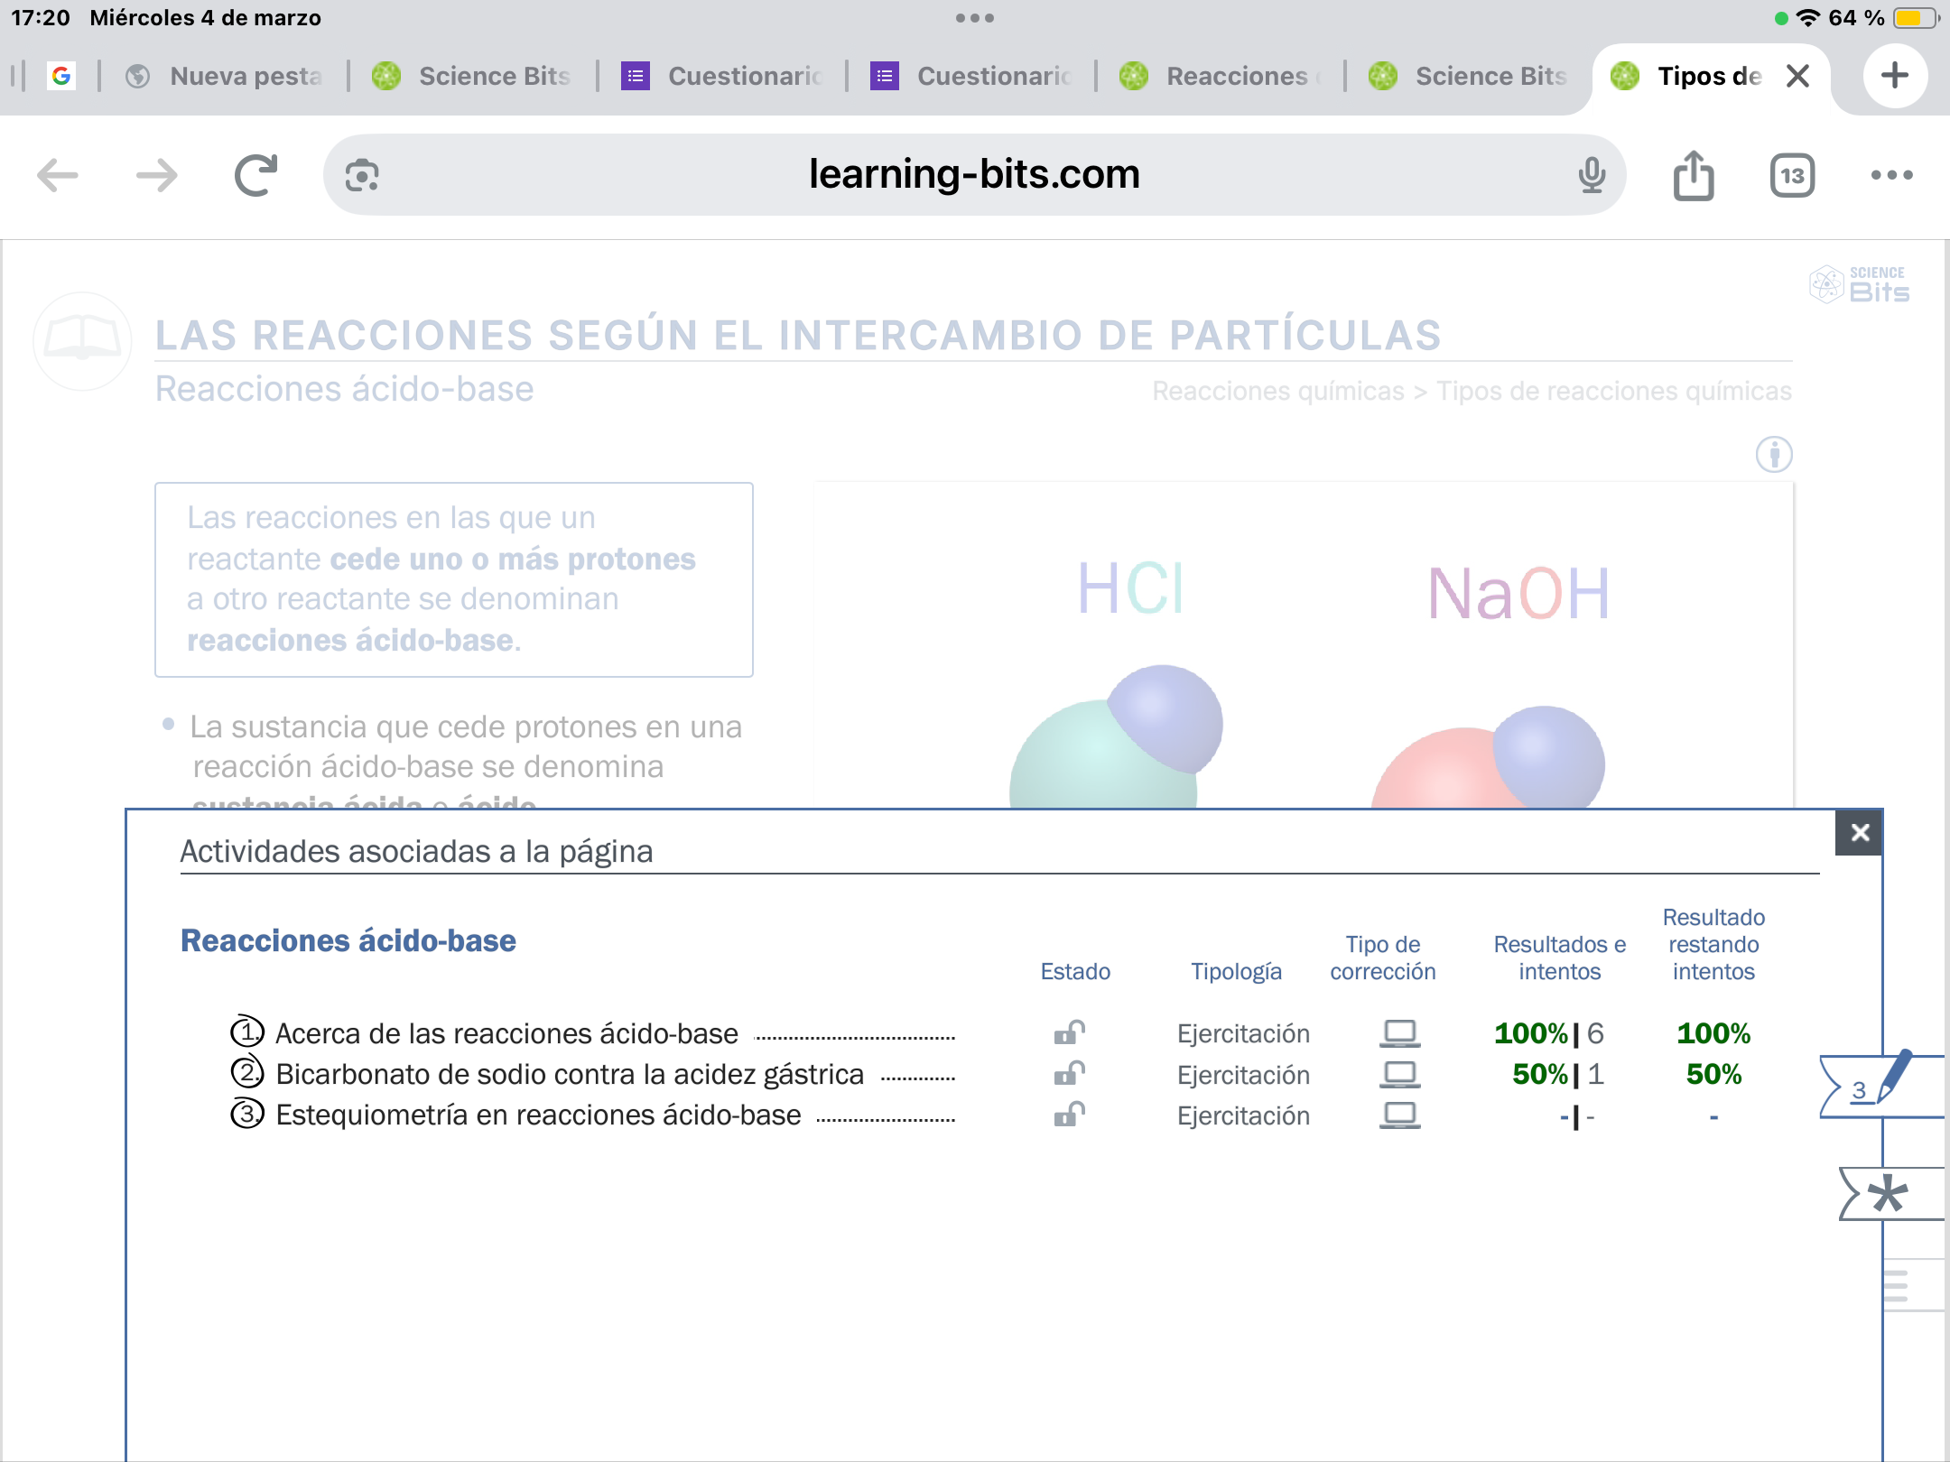1950x1462 pixels.
Task: Tap the Google Lens camera icon
Action: click(x=362, y=175)
